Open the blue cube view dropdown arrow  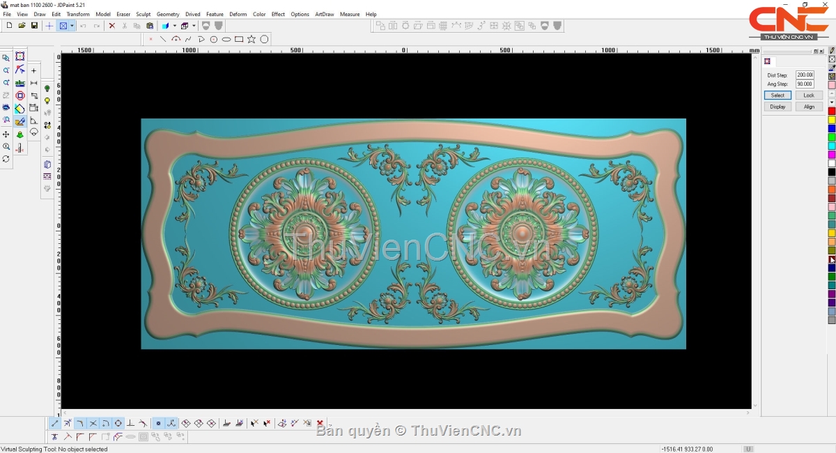(174, 26)
